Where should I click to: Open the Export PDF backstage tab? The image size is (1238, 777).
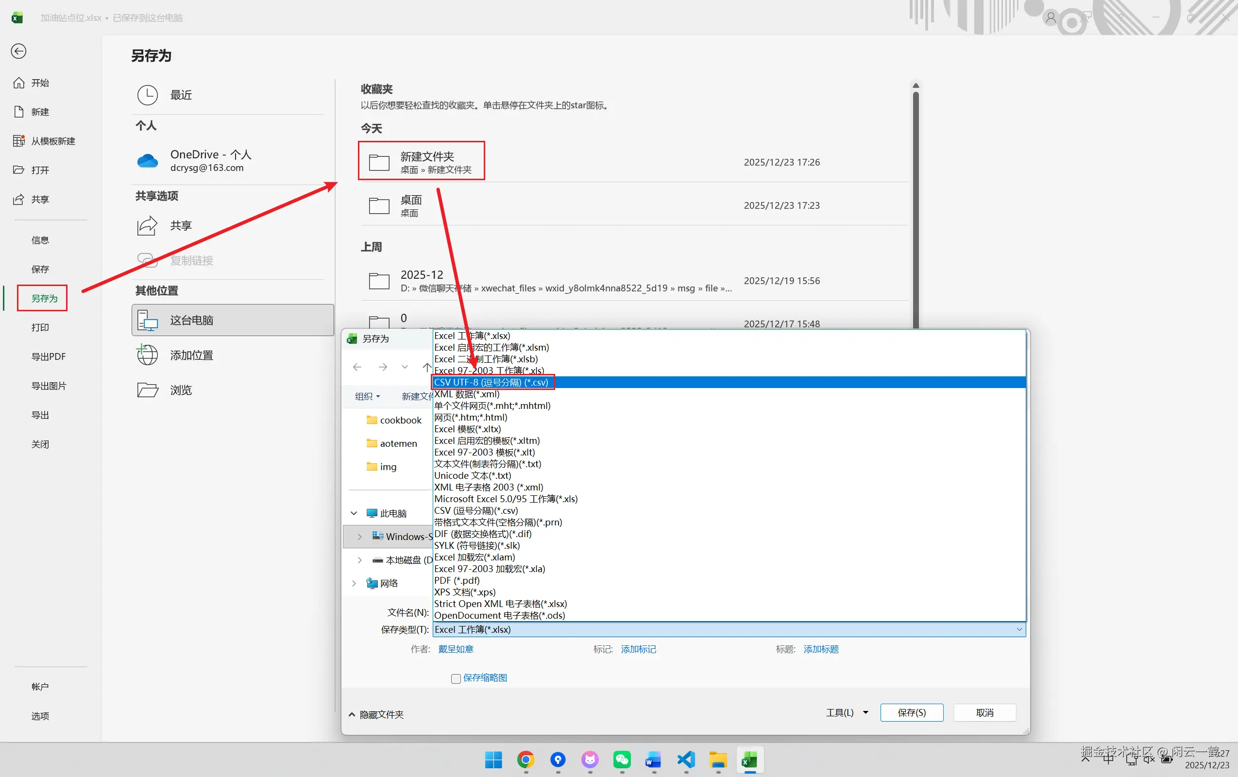(x=48, y=356)
